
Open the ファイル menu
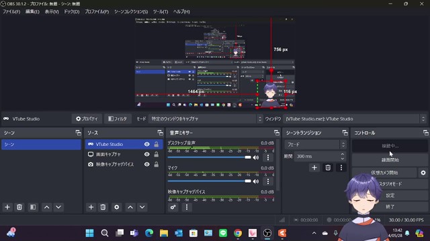point(11,11)
